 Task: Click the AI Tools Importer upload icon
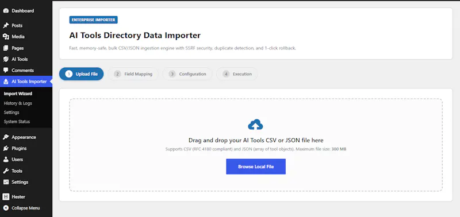coord(6,82)
